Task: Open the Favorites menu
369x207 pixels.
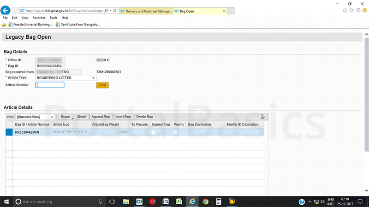Action: pyautogui.click(x=39, y=18)
